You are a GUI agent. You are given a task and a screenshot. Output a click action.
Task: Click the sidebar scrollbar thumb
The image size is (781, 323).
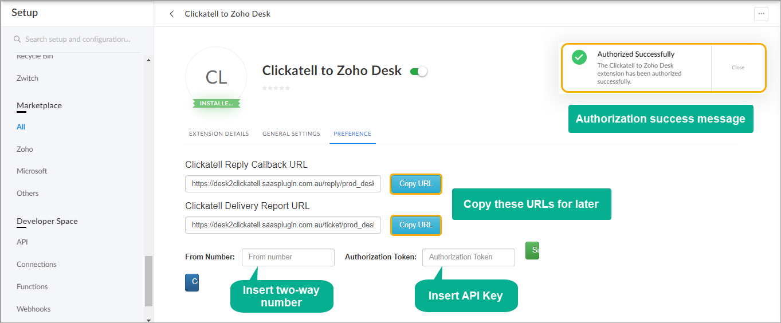pos(149,281)
